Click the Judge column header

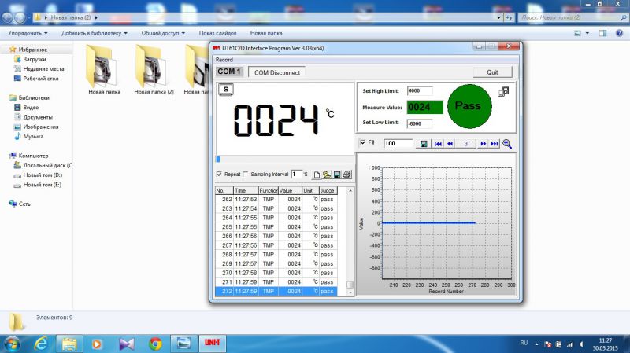[328, 190]
